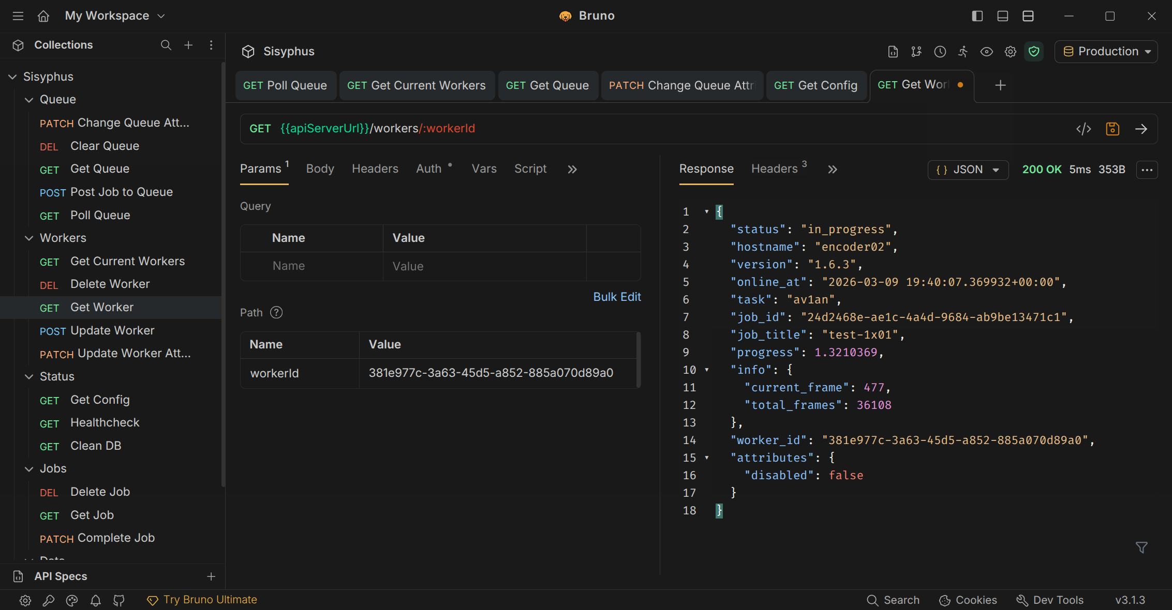Image resolution: width=1172 pixels, height=610 pixels.
Task: Click the workerId path value field
Action: click(491, 373)
